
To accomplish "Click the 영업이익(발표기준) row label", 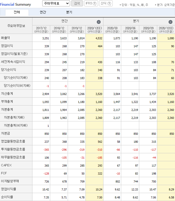I will tap(14, 54).
